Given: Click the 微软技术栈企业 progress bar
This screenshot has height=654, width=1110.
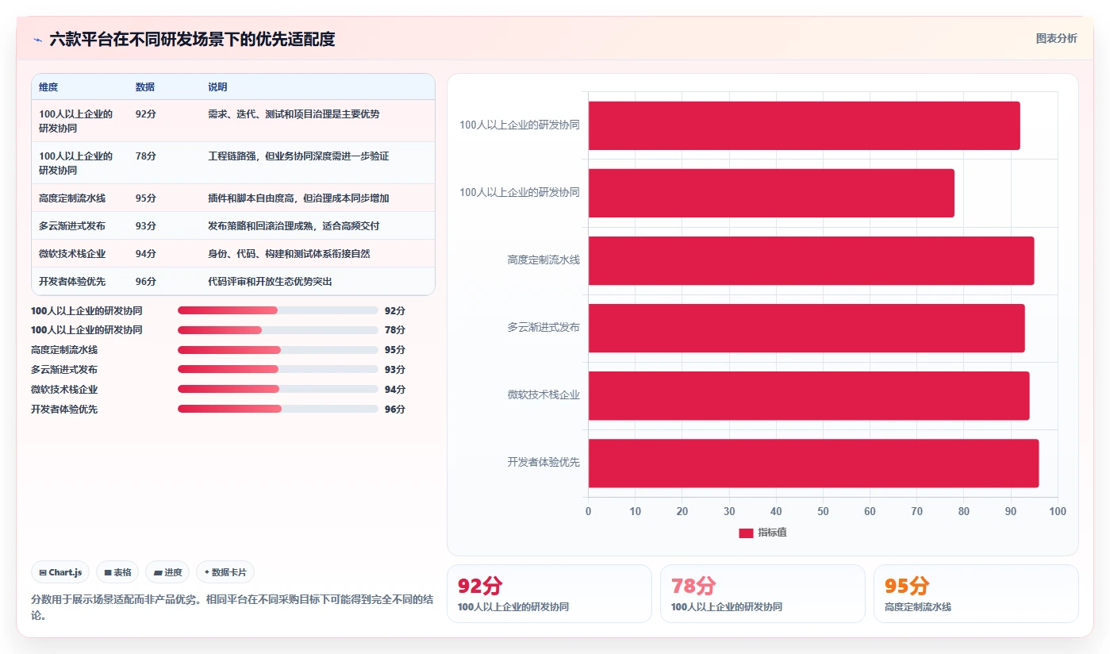Looking at the screenshot, I should point(278,389).
